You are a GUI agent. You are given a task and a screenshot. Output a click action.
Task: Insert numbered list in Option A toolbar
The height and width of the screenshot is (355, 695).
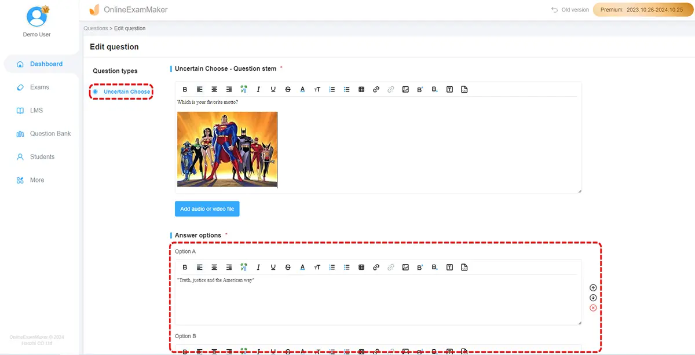click(x=332, y=267)
